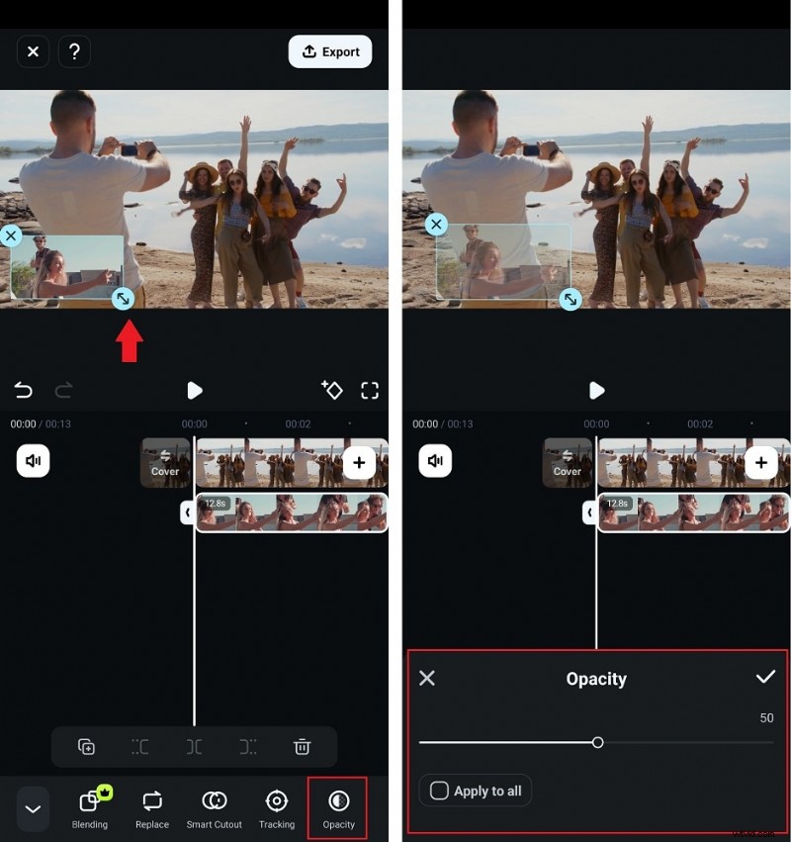This screenshot has width=791, height=842.
Task: Confirm opacity with the checkmark
Action: pyautogui.click(x=765, y=678)
